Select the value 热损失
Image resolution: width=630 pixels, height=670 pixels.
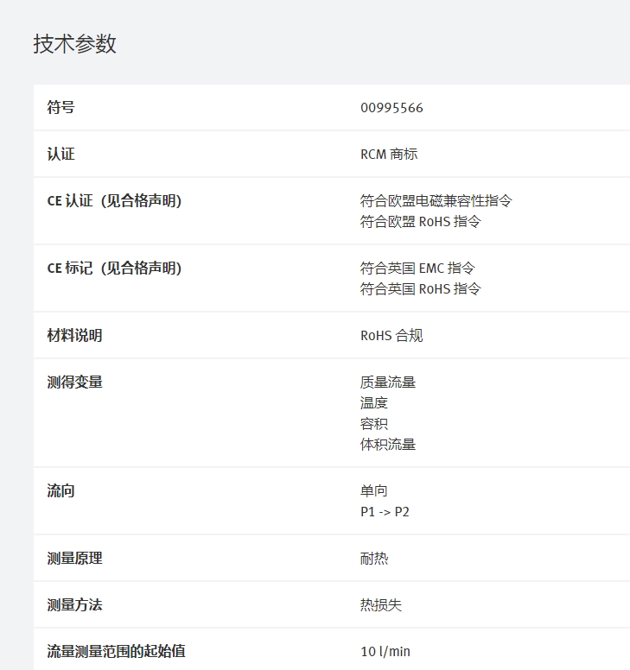(380, 605)
